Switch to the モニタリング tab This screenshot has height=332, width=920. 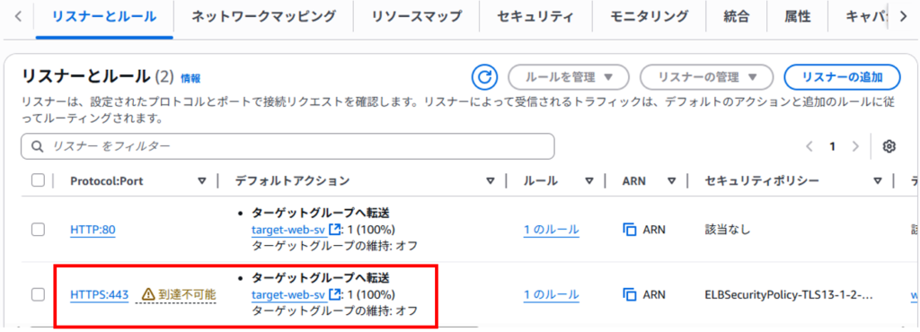[x=649, y=16]
